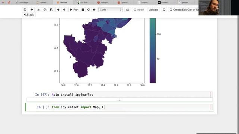Restart the kernel icon

click(x=89, y=10)
